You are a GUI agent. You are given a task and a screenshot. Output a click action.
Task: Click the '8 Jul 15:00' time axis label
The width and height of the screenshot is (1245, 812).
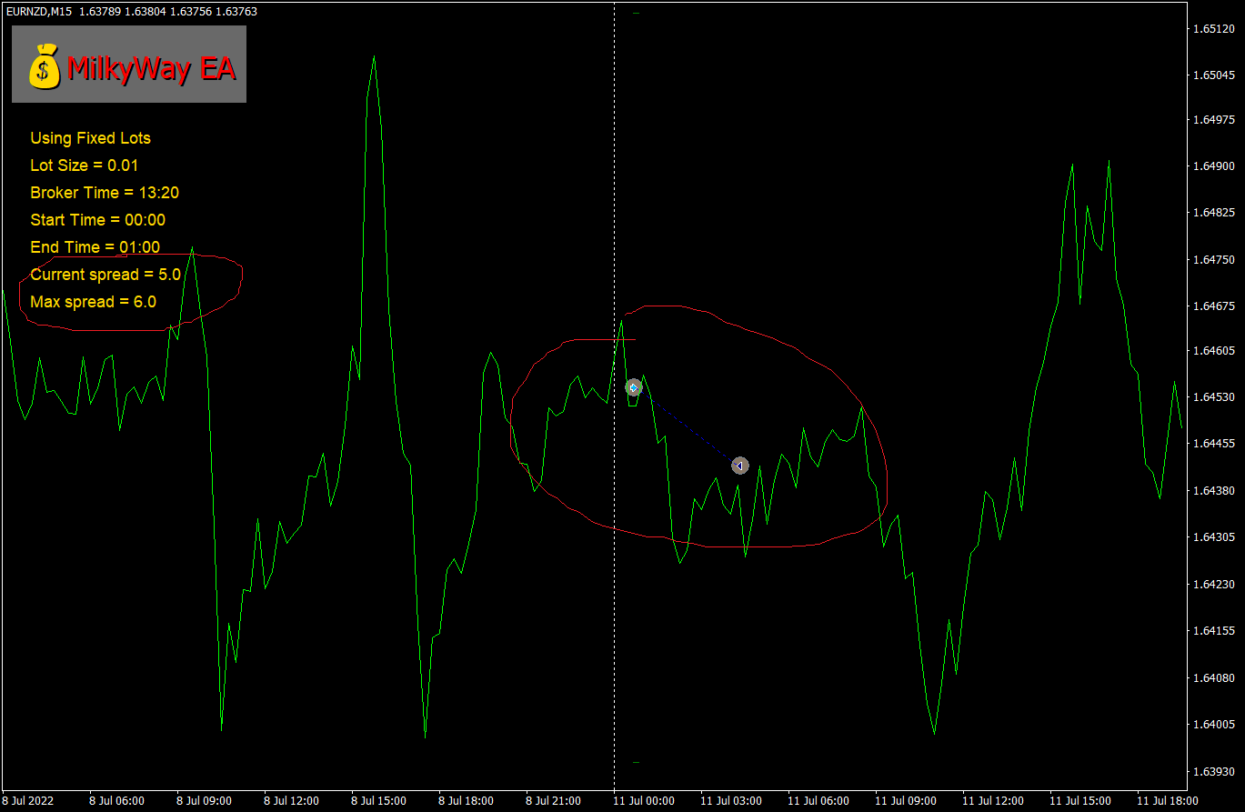pyautogui.click(x=379, y=801)
